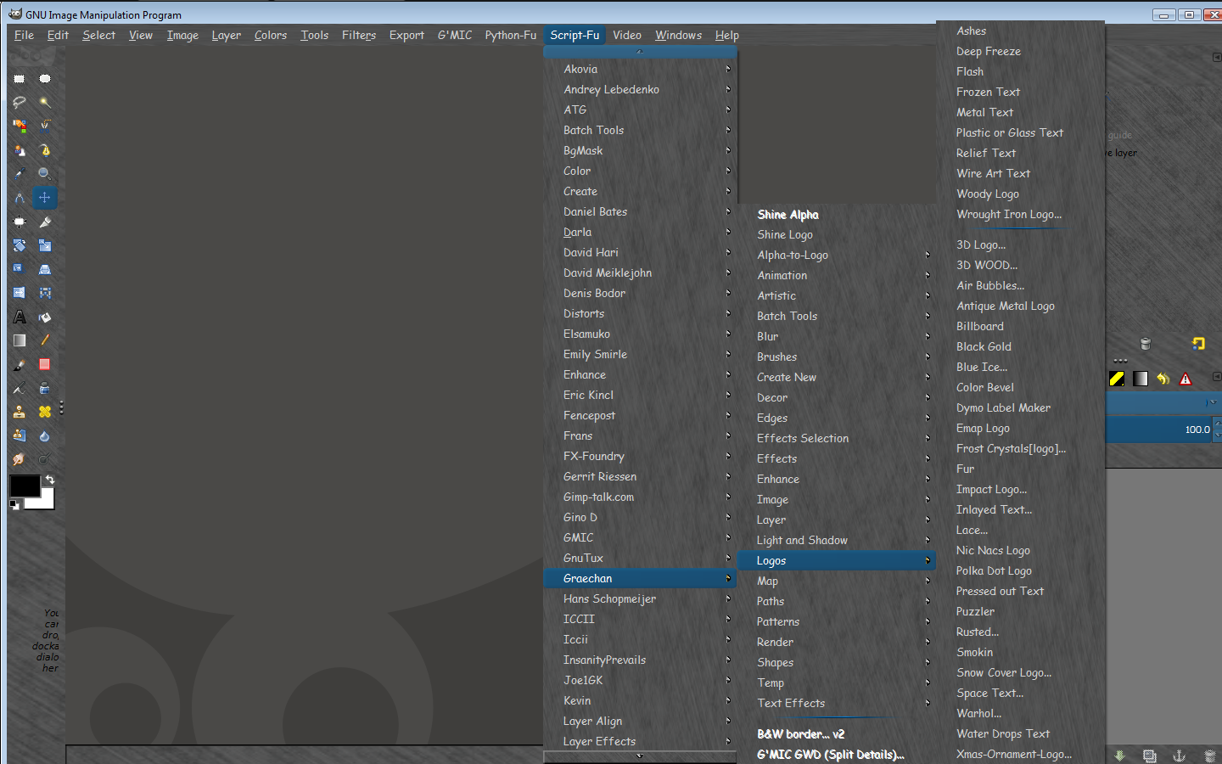Open the black foreground color swatch
The image size is (1222, 764).
(x=25, y=486)
